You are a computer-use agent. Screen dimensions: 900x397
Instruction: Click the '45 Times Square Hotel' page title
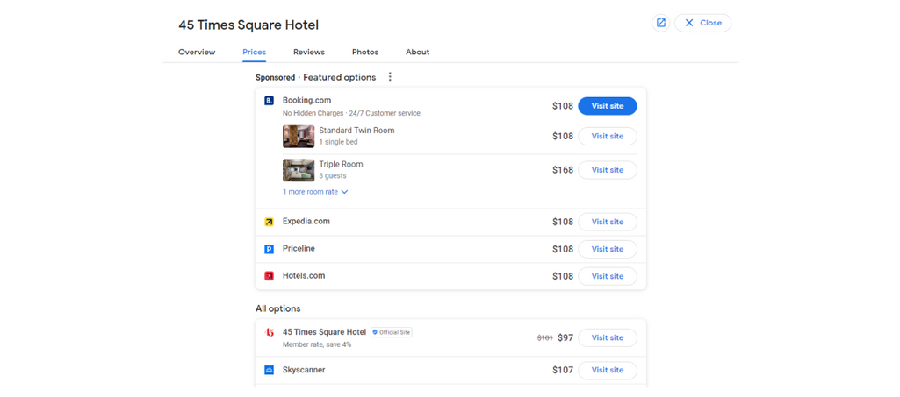coord(248,25)
